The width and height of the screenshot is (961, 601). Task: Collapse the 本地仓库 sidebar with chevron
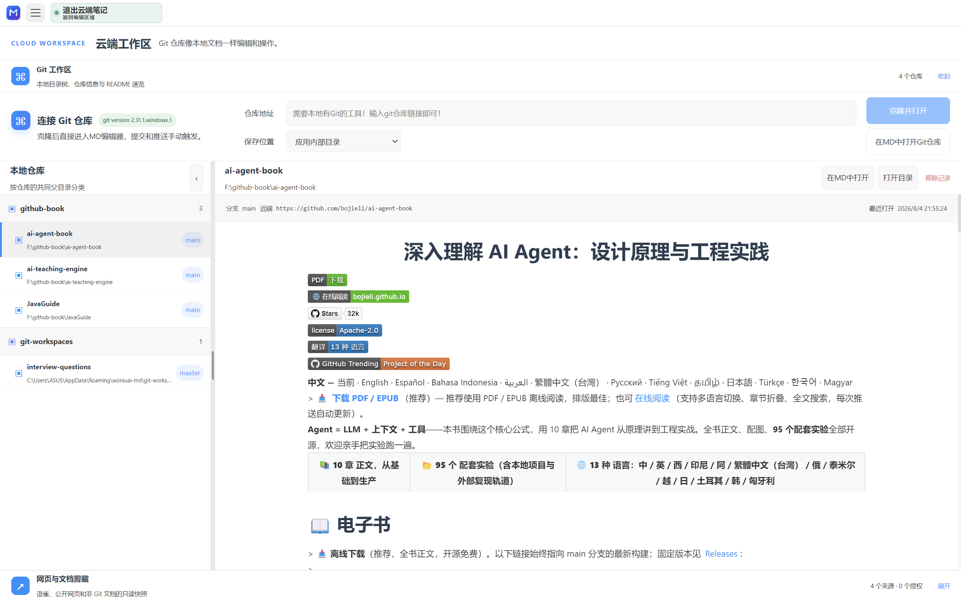[x=196, y=178]
